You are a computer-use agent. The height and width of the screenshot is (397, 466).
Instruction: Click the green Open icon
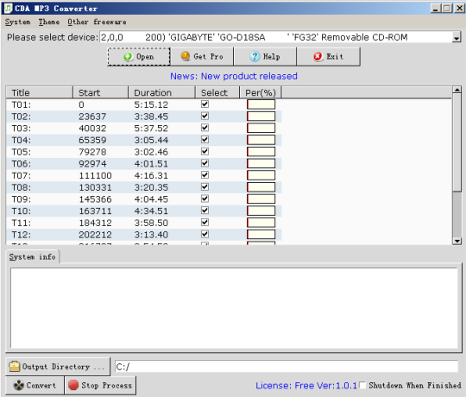coord(128,56)
